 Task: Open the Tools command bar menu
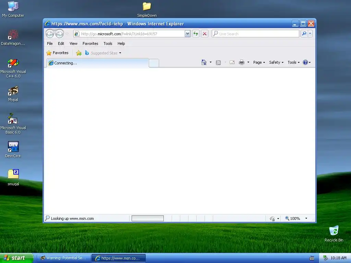point(293,62)
